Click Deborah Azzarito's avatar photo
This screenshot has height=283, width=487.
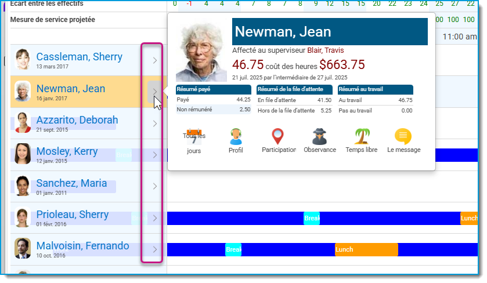tap(23, 122)
